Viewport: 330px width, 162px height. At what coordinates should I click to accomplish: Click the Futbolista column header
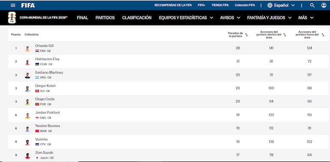coord(32,35)
